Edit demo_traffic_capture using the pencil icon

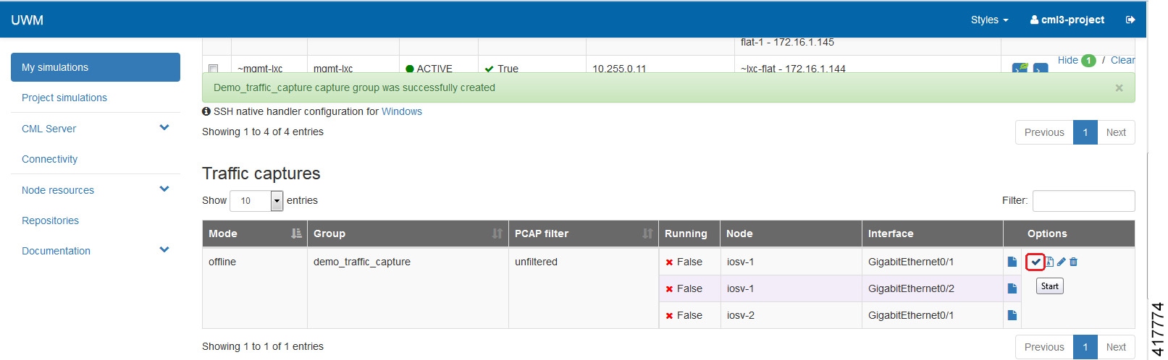(1062, 262)
